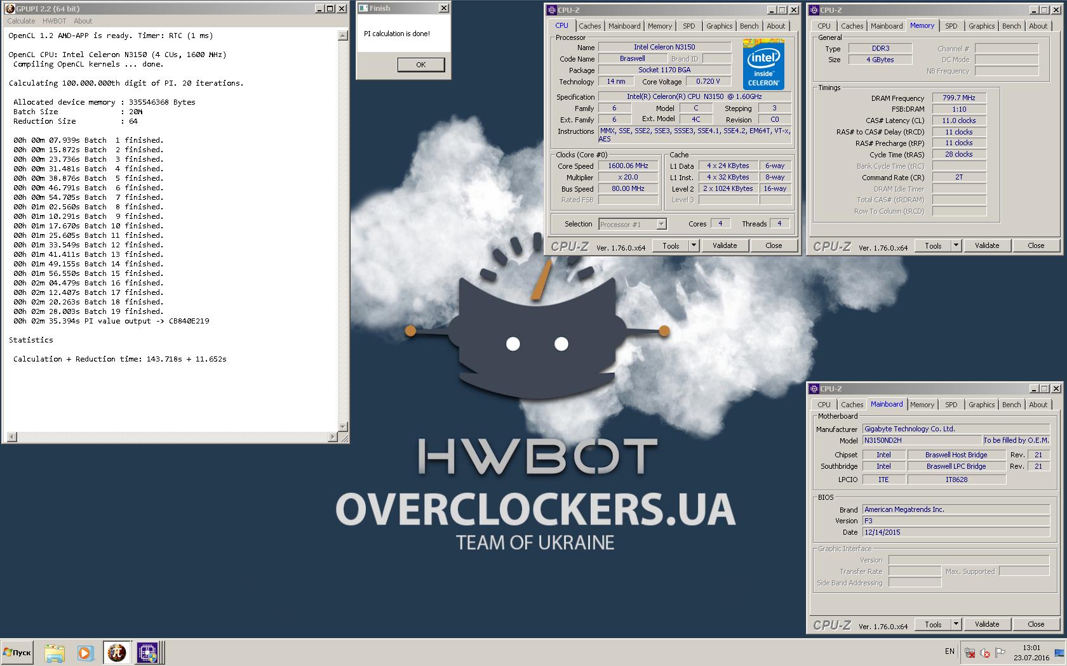1067x666 pixels.
Task: Click the network tray icon
Action: pos(970,653)
